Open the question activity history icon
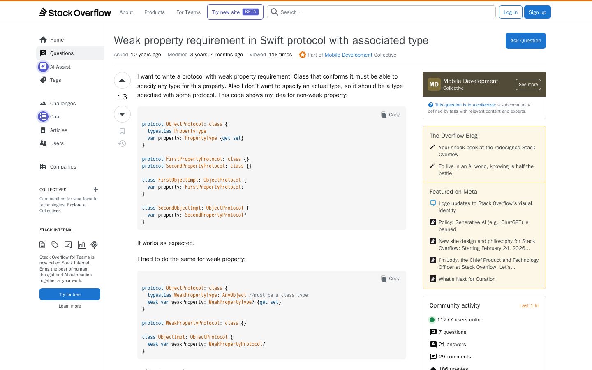 coord(122,143)
